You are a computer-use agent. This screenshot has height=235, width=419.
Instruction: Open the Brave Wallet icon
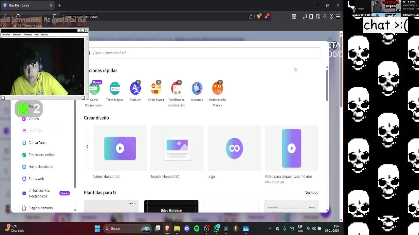[x=318, y=16]
